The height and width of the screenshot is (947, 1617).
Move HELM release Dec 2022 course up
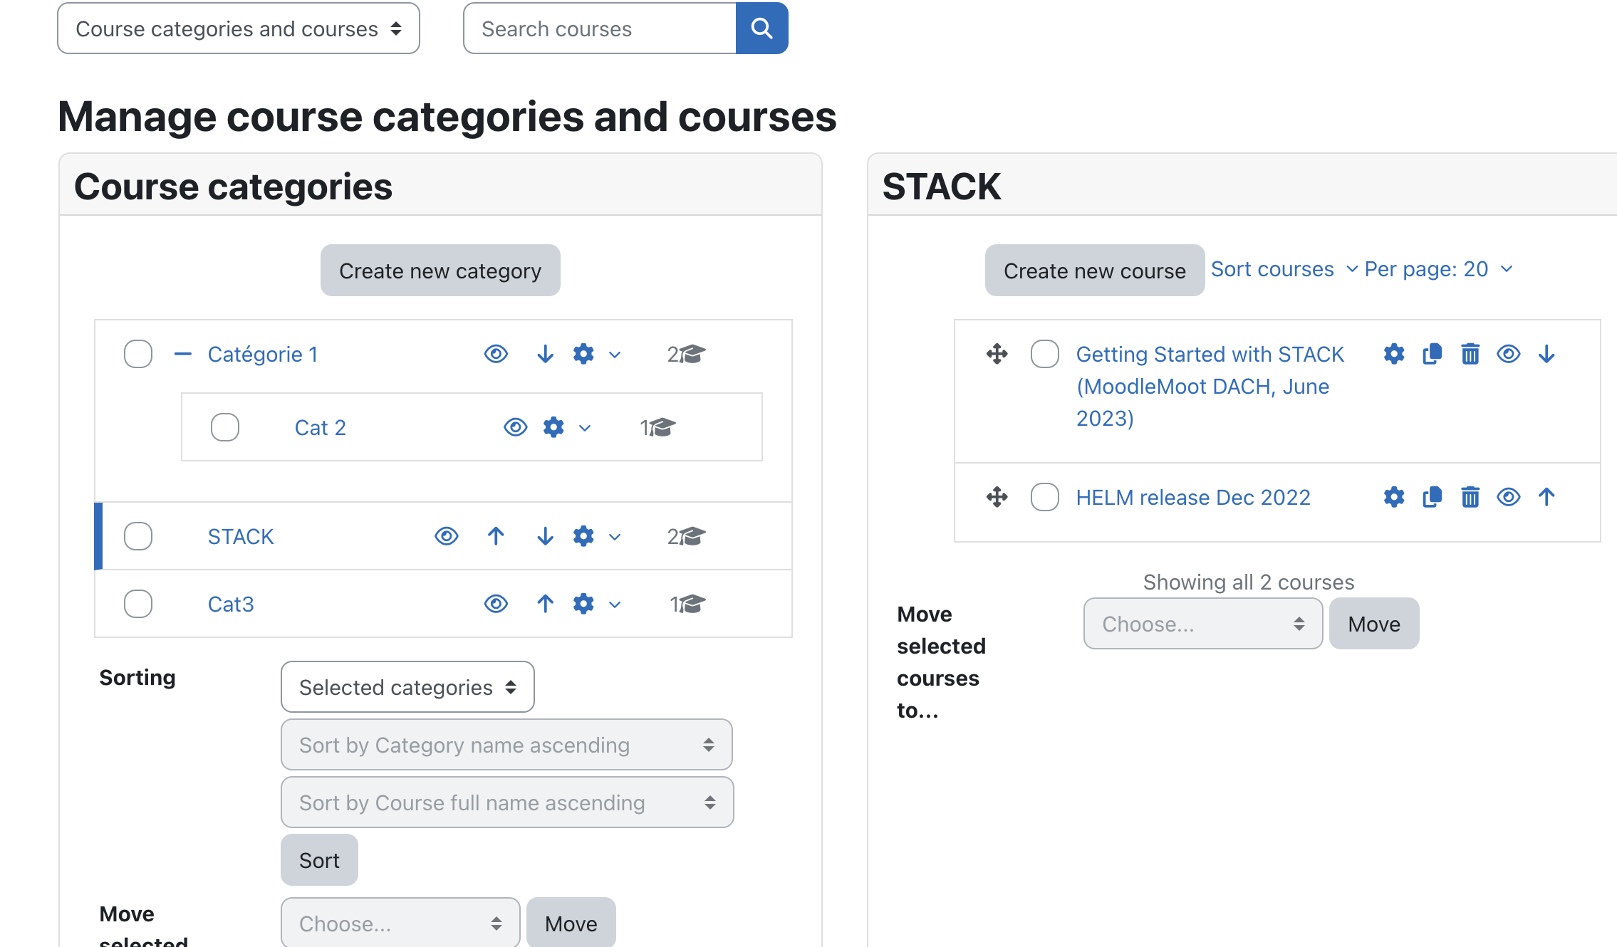pos(1546,497)
